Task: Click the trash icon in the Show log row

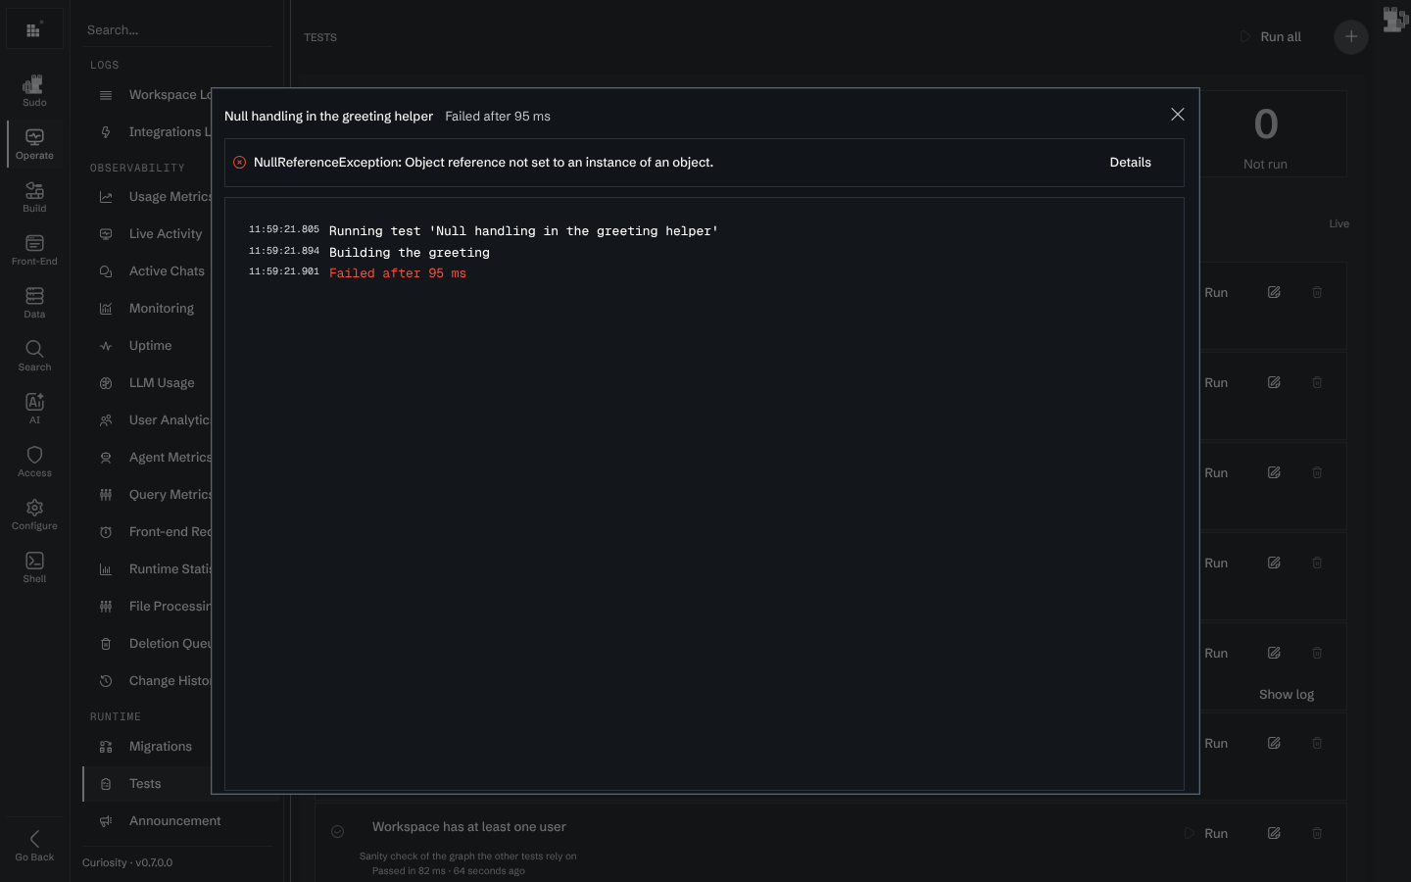Action: [1317, 653]
